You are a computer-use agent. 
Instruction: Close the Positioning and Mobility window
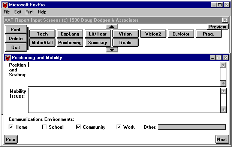[x=226, y=58]
